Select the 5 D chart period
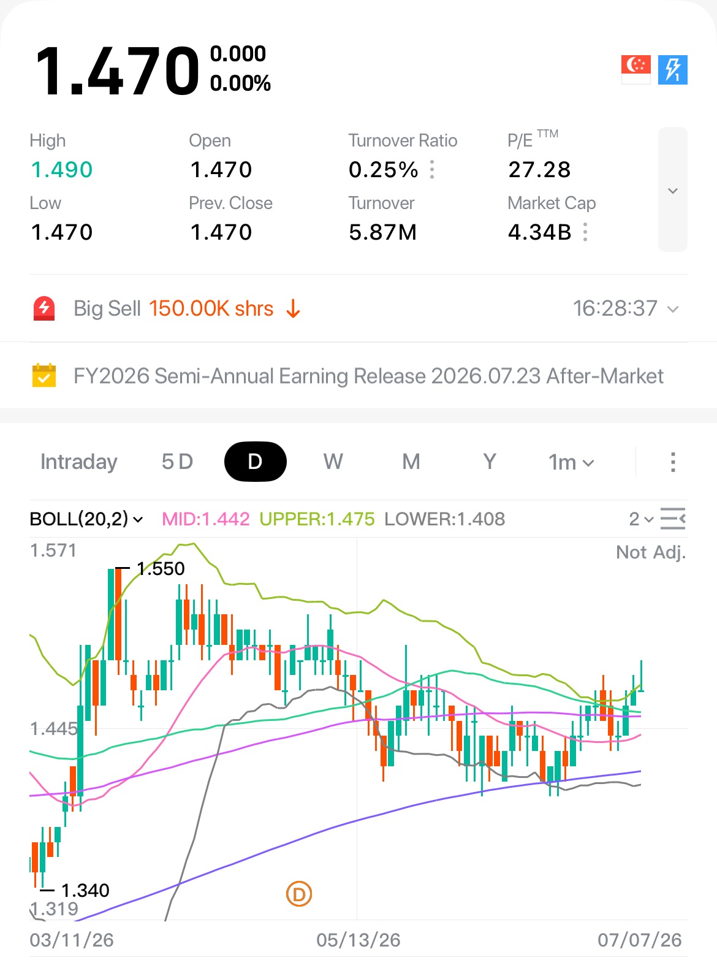This screenshot has height=960, width=717. [177, 462]
